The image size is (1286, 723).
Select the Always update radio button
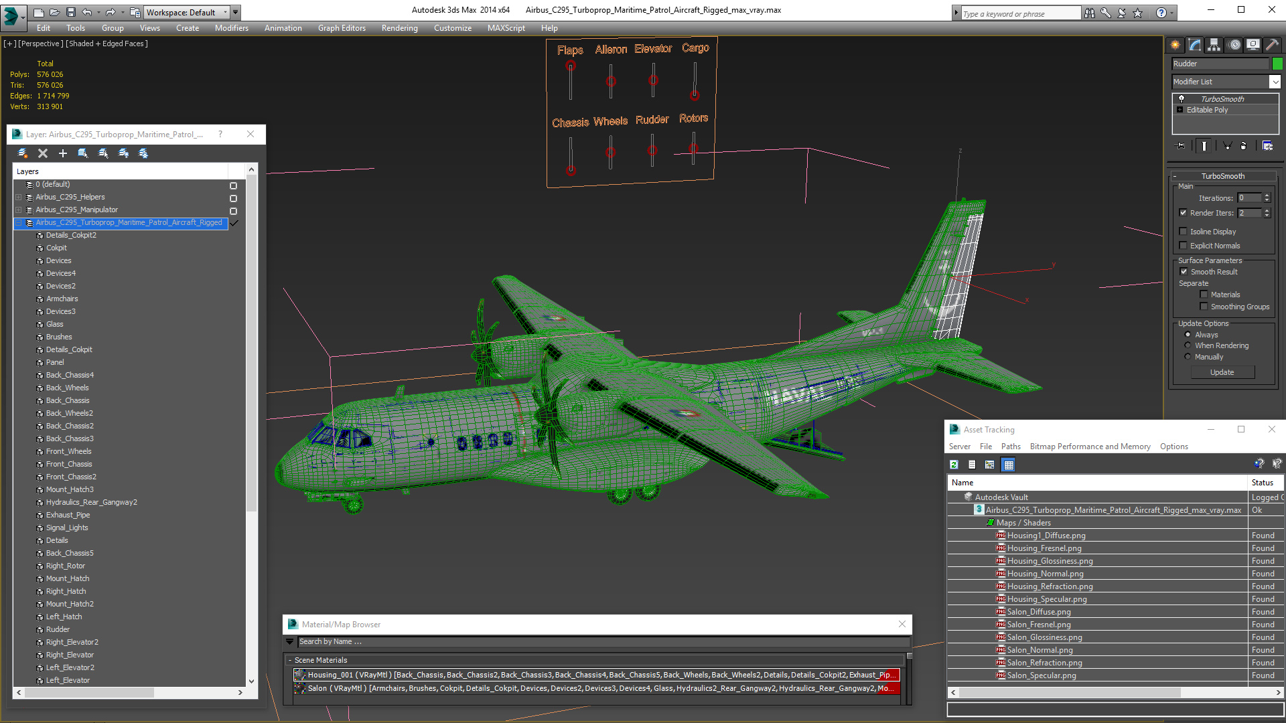tap(1188, 335)
